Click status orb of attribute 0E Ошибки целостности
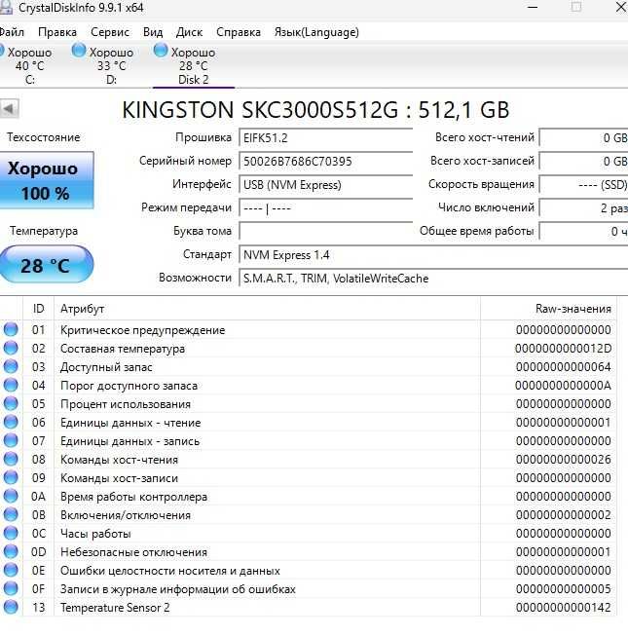The width and height of the screenshot is (628, 636). (11, 571)
